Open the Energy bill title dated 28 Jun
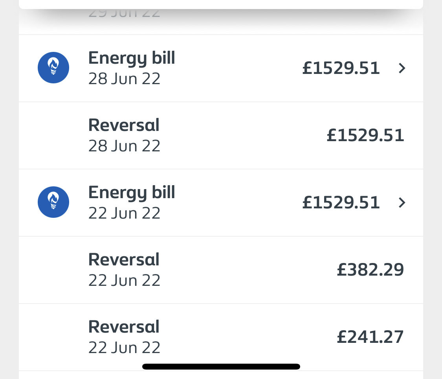The image size is (442, 379). 132,58
